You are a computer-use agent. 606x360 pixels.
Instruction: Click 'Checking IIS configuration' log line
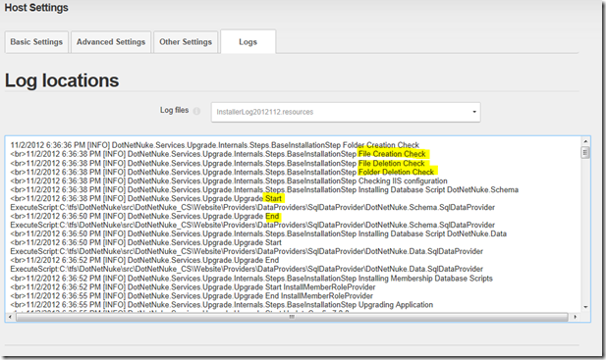pyautogui.click(x=229, y=180)
